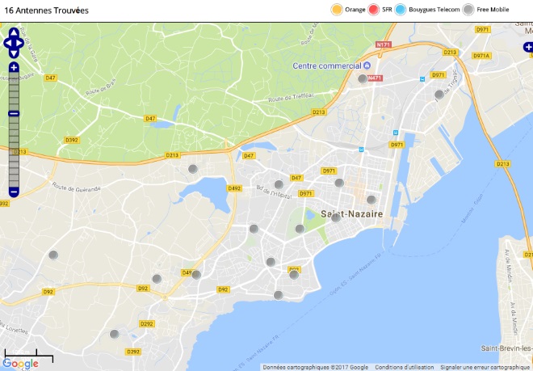Click the transit station icon left of upper D971
This screenshot has width=533, height=371.
click(x=422, y=79)
